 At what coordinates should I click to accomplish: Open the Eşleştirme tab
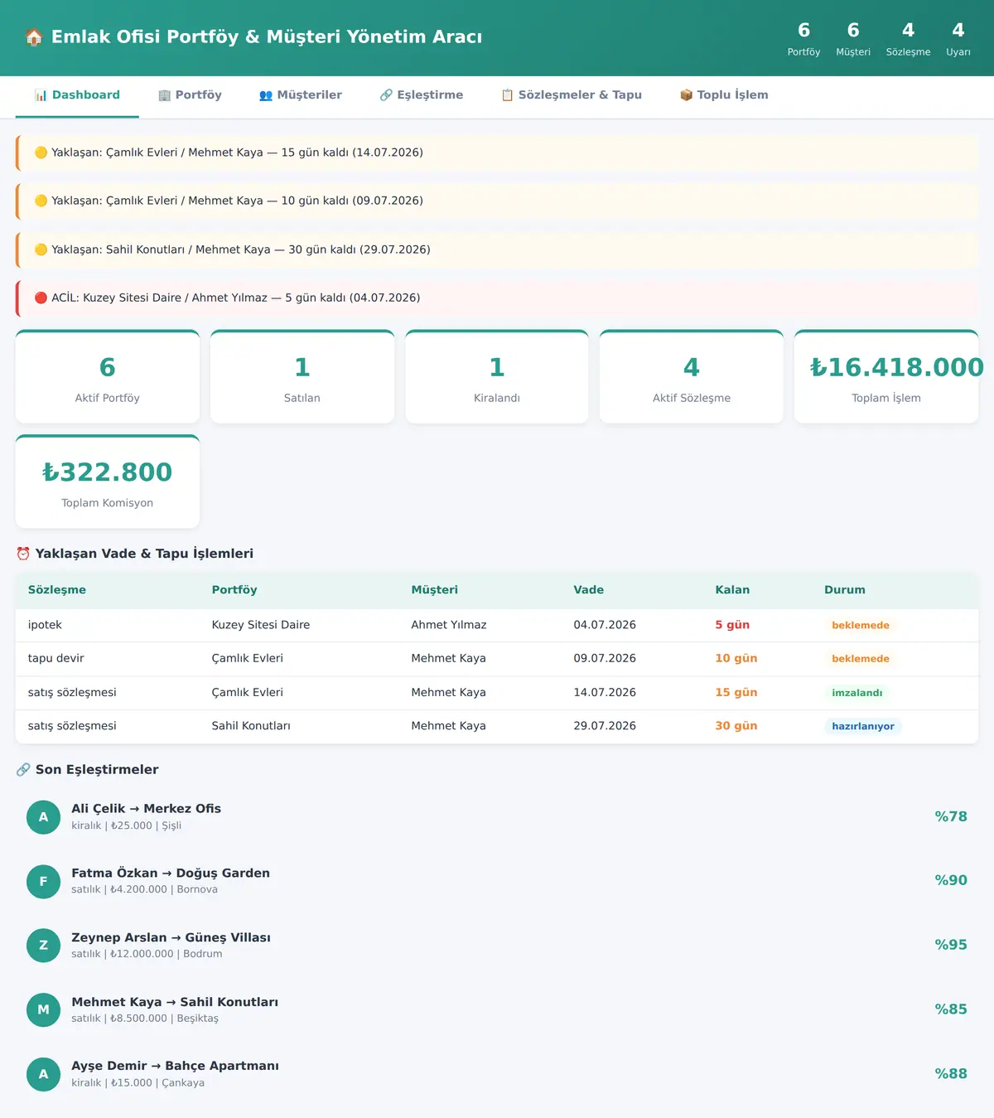421,95
